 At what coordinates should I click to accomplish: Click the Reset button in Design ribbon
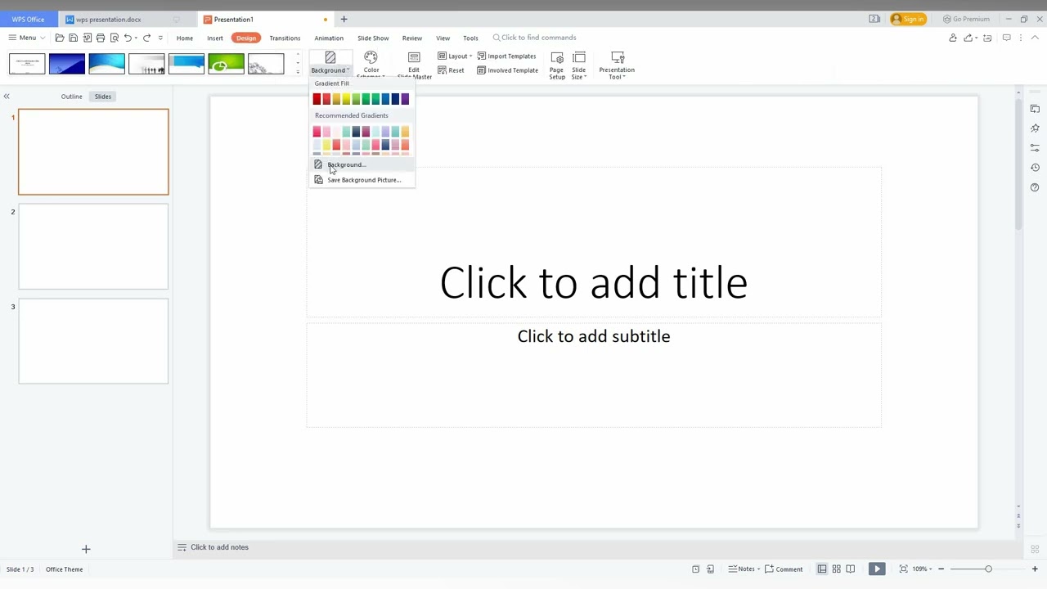point(451,70)
